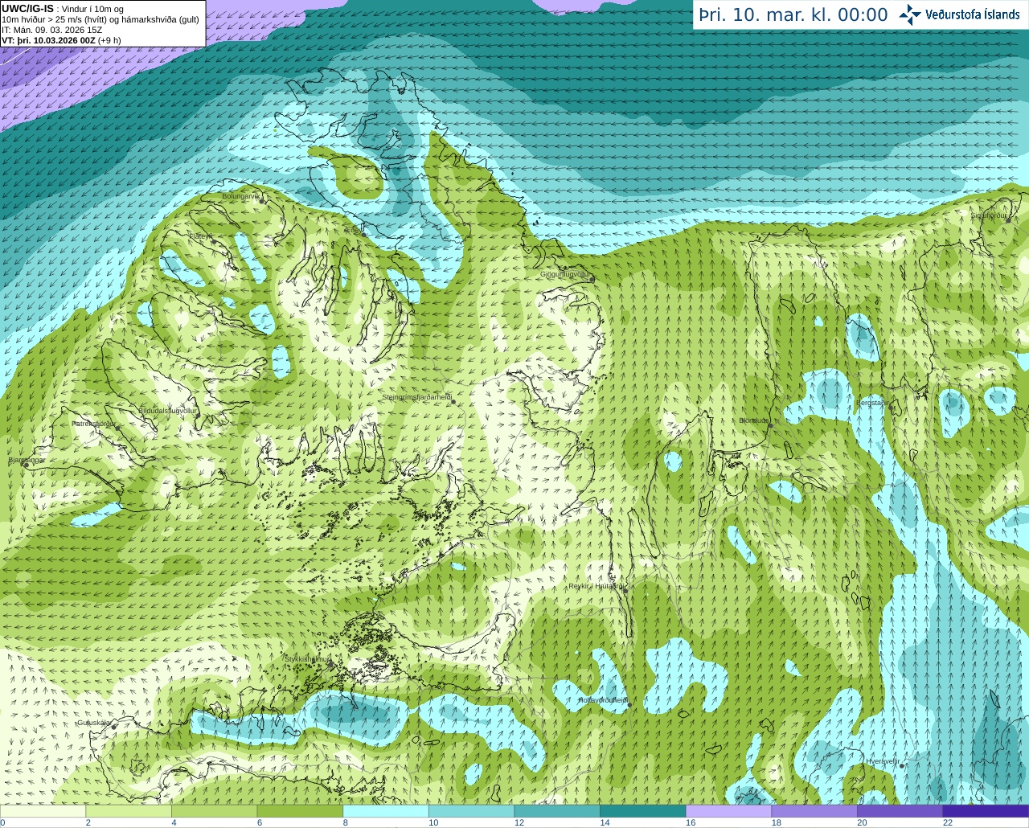1029x828 pixels.
Task: Select the Blönduós station dot
Action: coord(769,426)
